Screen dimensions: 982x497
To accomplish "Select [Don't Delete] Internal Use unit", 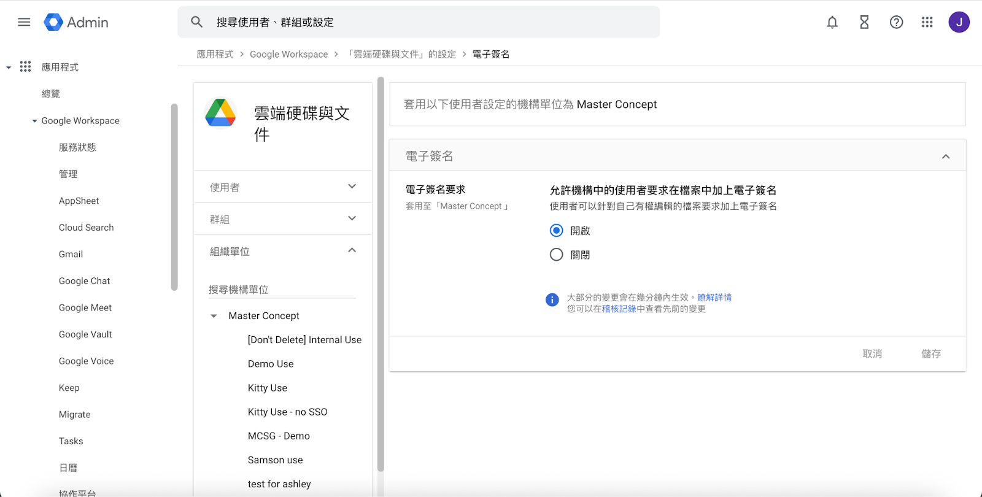I will 304,340.
